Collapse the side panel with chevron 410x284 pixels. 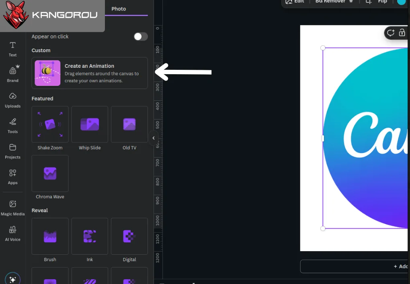(154, 138)
